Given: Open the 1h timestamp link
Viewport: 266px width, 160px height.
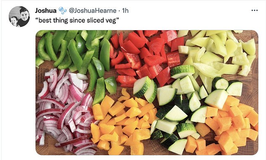Looking at the screenshot, I should tap(125, 10).
